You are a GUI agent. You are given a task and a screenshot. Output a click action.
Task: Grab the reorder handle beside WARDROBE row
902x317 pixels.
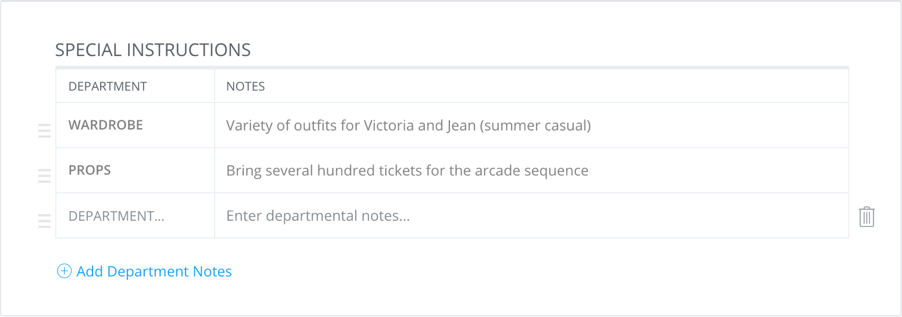tap(44, 131)
